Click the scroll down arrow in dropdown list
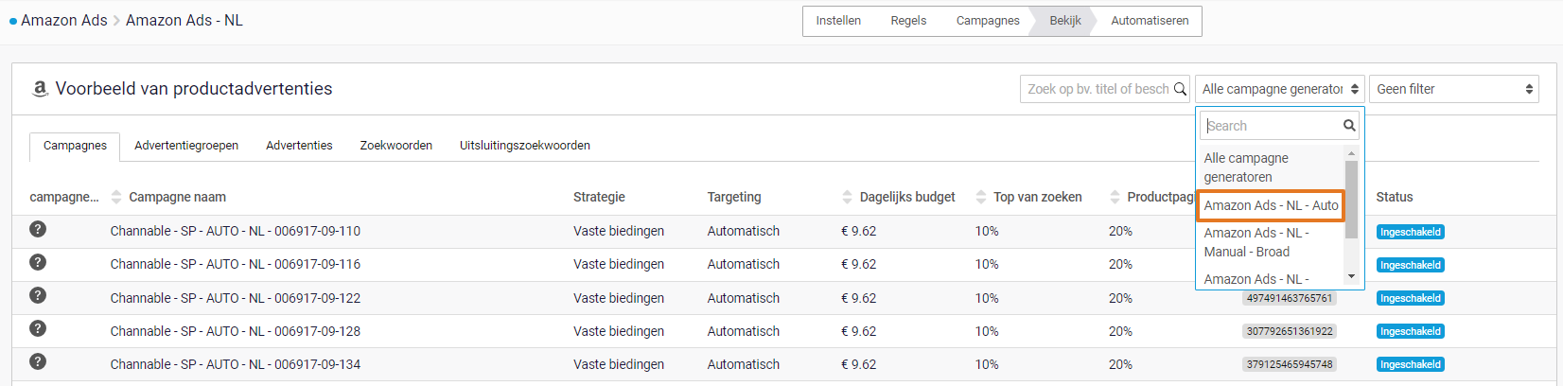This screenshot has width=1563, height=386. point(1351,276)
